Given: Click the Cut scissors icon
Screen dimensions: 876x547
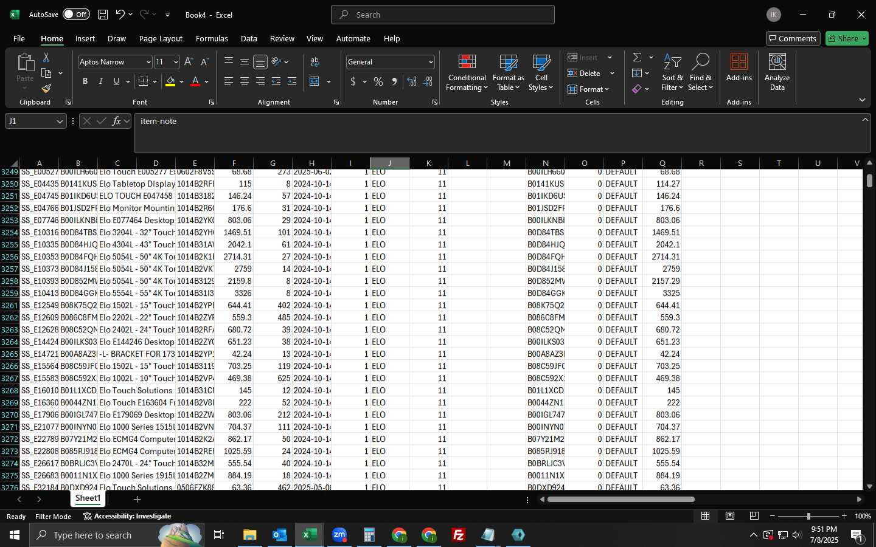Looking at the screenshot, I should [x=46, y=57].
